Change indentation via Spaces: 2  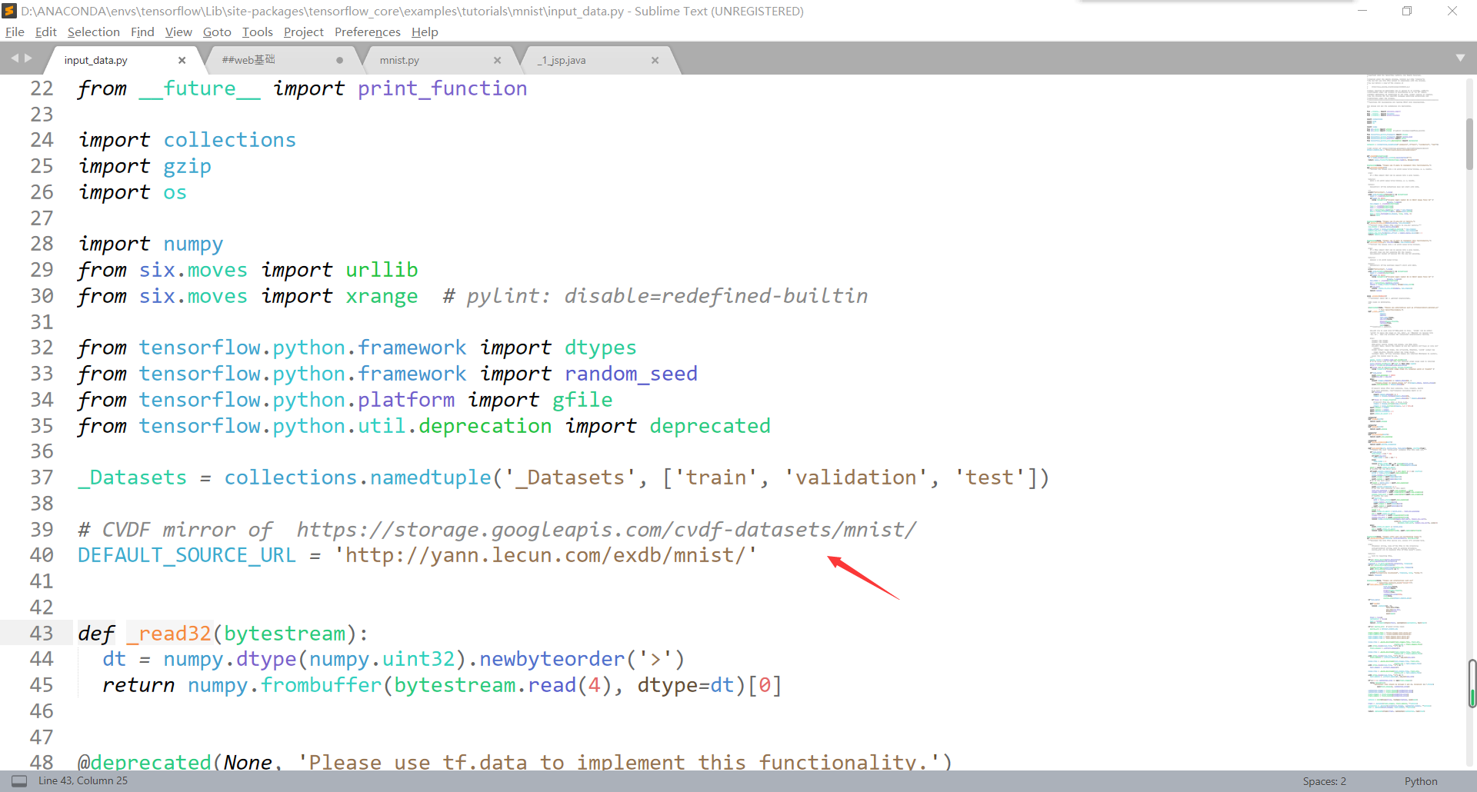click(1324, 781)
